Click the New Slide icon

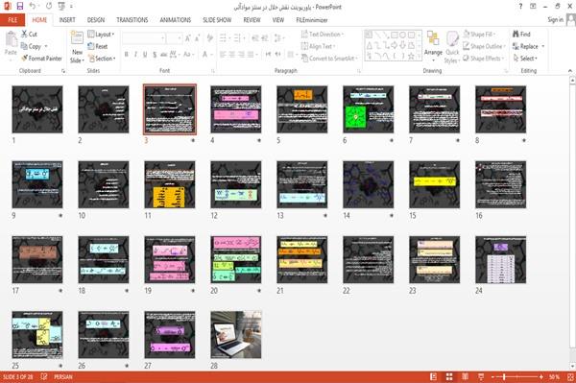point(77,38)
